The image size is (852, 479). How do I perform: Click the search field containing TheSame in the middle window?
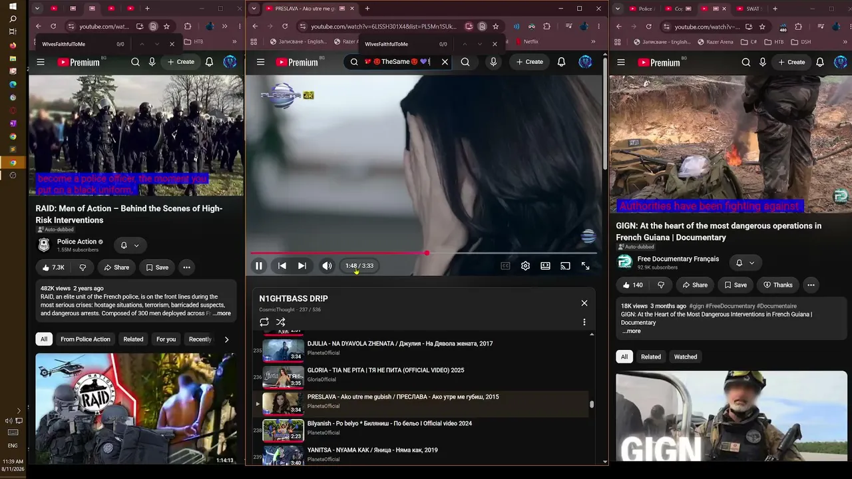tap(398, 62)
